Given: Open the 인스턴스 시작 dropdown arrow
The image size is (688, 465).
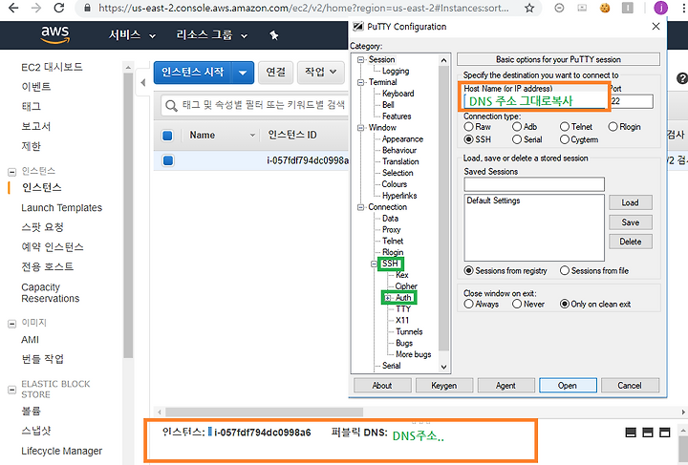Looking at the screenshot, I should (x=243, y=73).
